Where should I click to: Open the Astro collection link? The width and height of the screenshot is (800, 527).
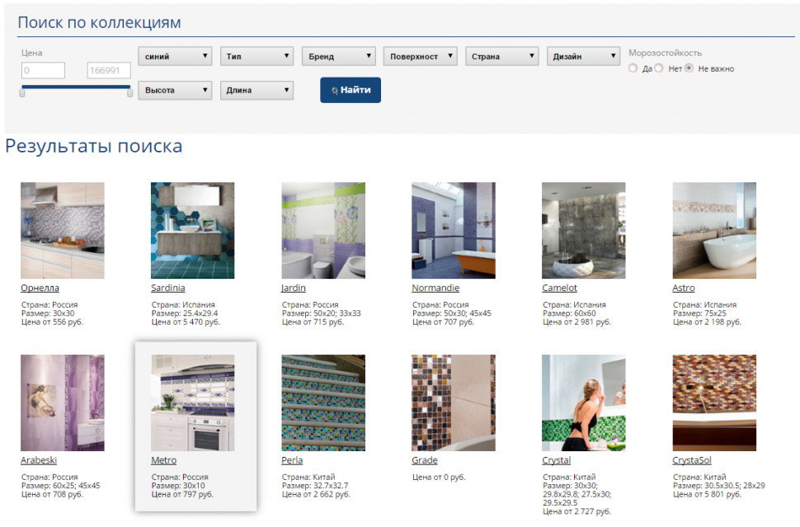tap(684, 288)
